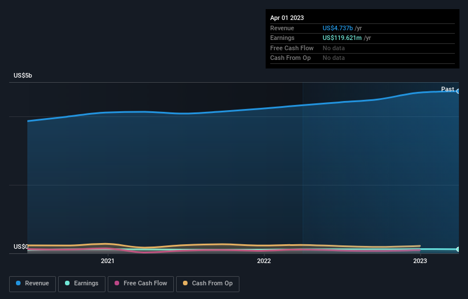Click the 2023 x-axis label
The height and width of the screenshot is (299, 468).
(420, 261)
